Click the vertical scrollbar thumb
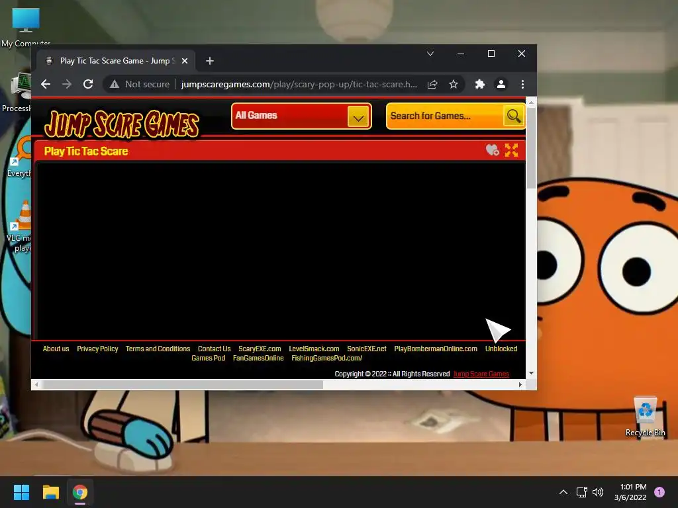678x508 pixels. pyautogui.click(x=531, y=148)
